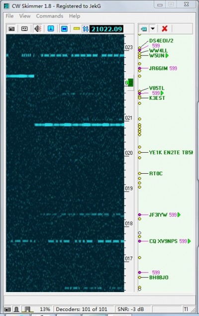Viewport: 199px width, 316px height.
Task: Select the CQ XV9NPS callsign entry
Action: (x=163, y=241)
